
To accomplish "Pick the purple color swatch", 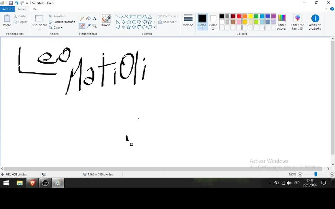I will pyautogui.click(x=273, y=16).
